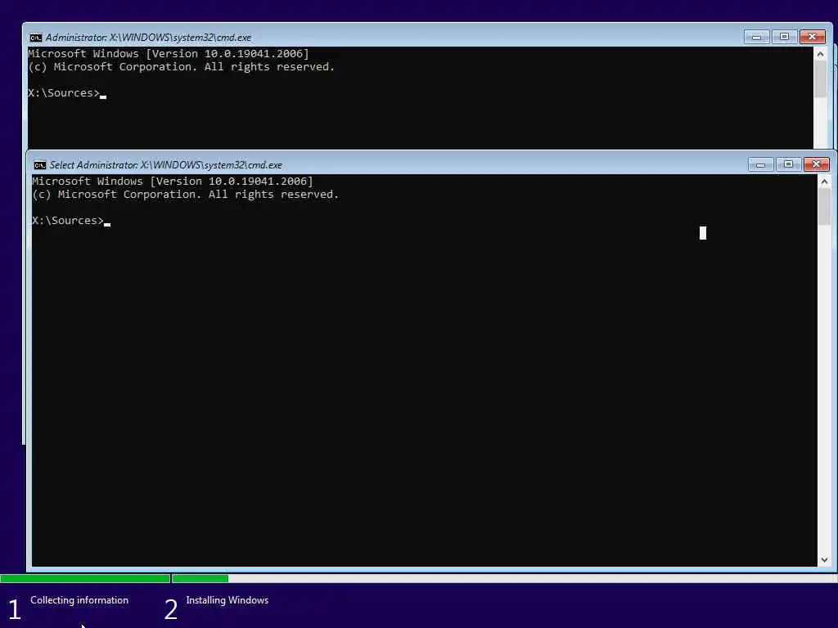Maximize the front Select Administrator cmd window
838x628 pixels.
tap(788, 164)
